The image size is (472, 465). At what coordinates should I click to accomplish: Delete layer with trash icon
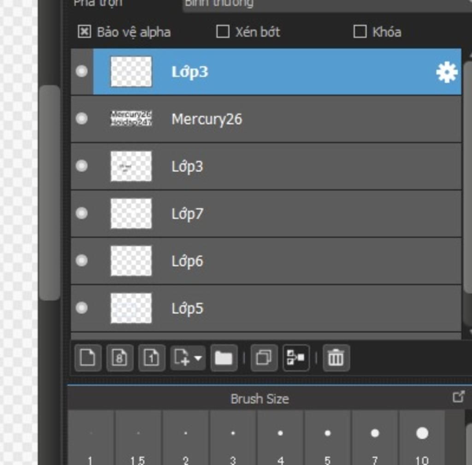tap(336, 358)
